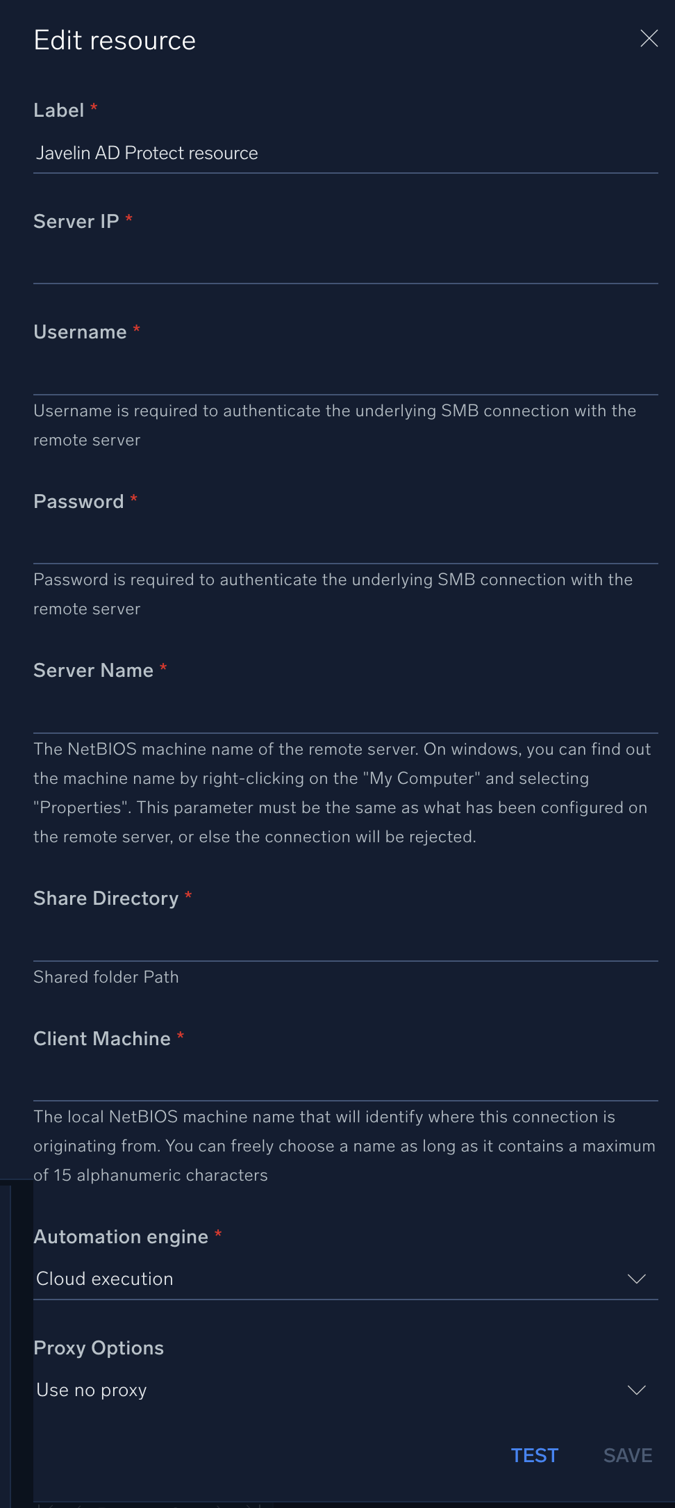The width and height of the screenshot is (675, 1508).
Task: Click the Shared folder Path hint text
Action: (x=106, y=977)
